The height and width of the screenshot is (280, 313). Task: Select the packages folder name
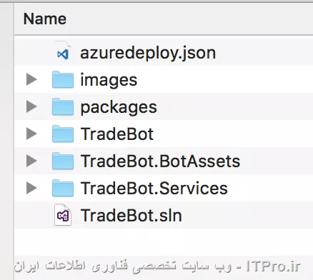tap(119, 108)
